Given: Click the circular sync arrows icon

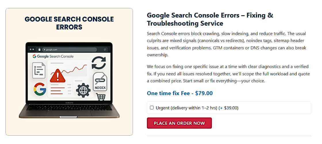Looking at the screenshot, I should click(x=99, y=63).
